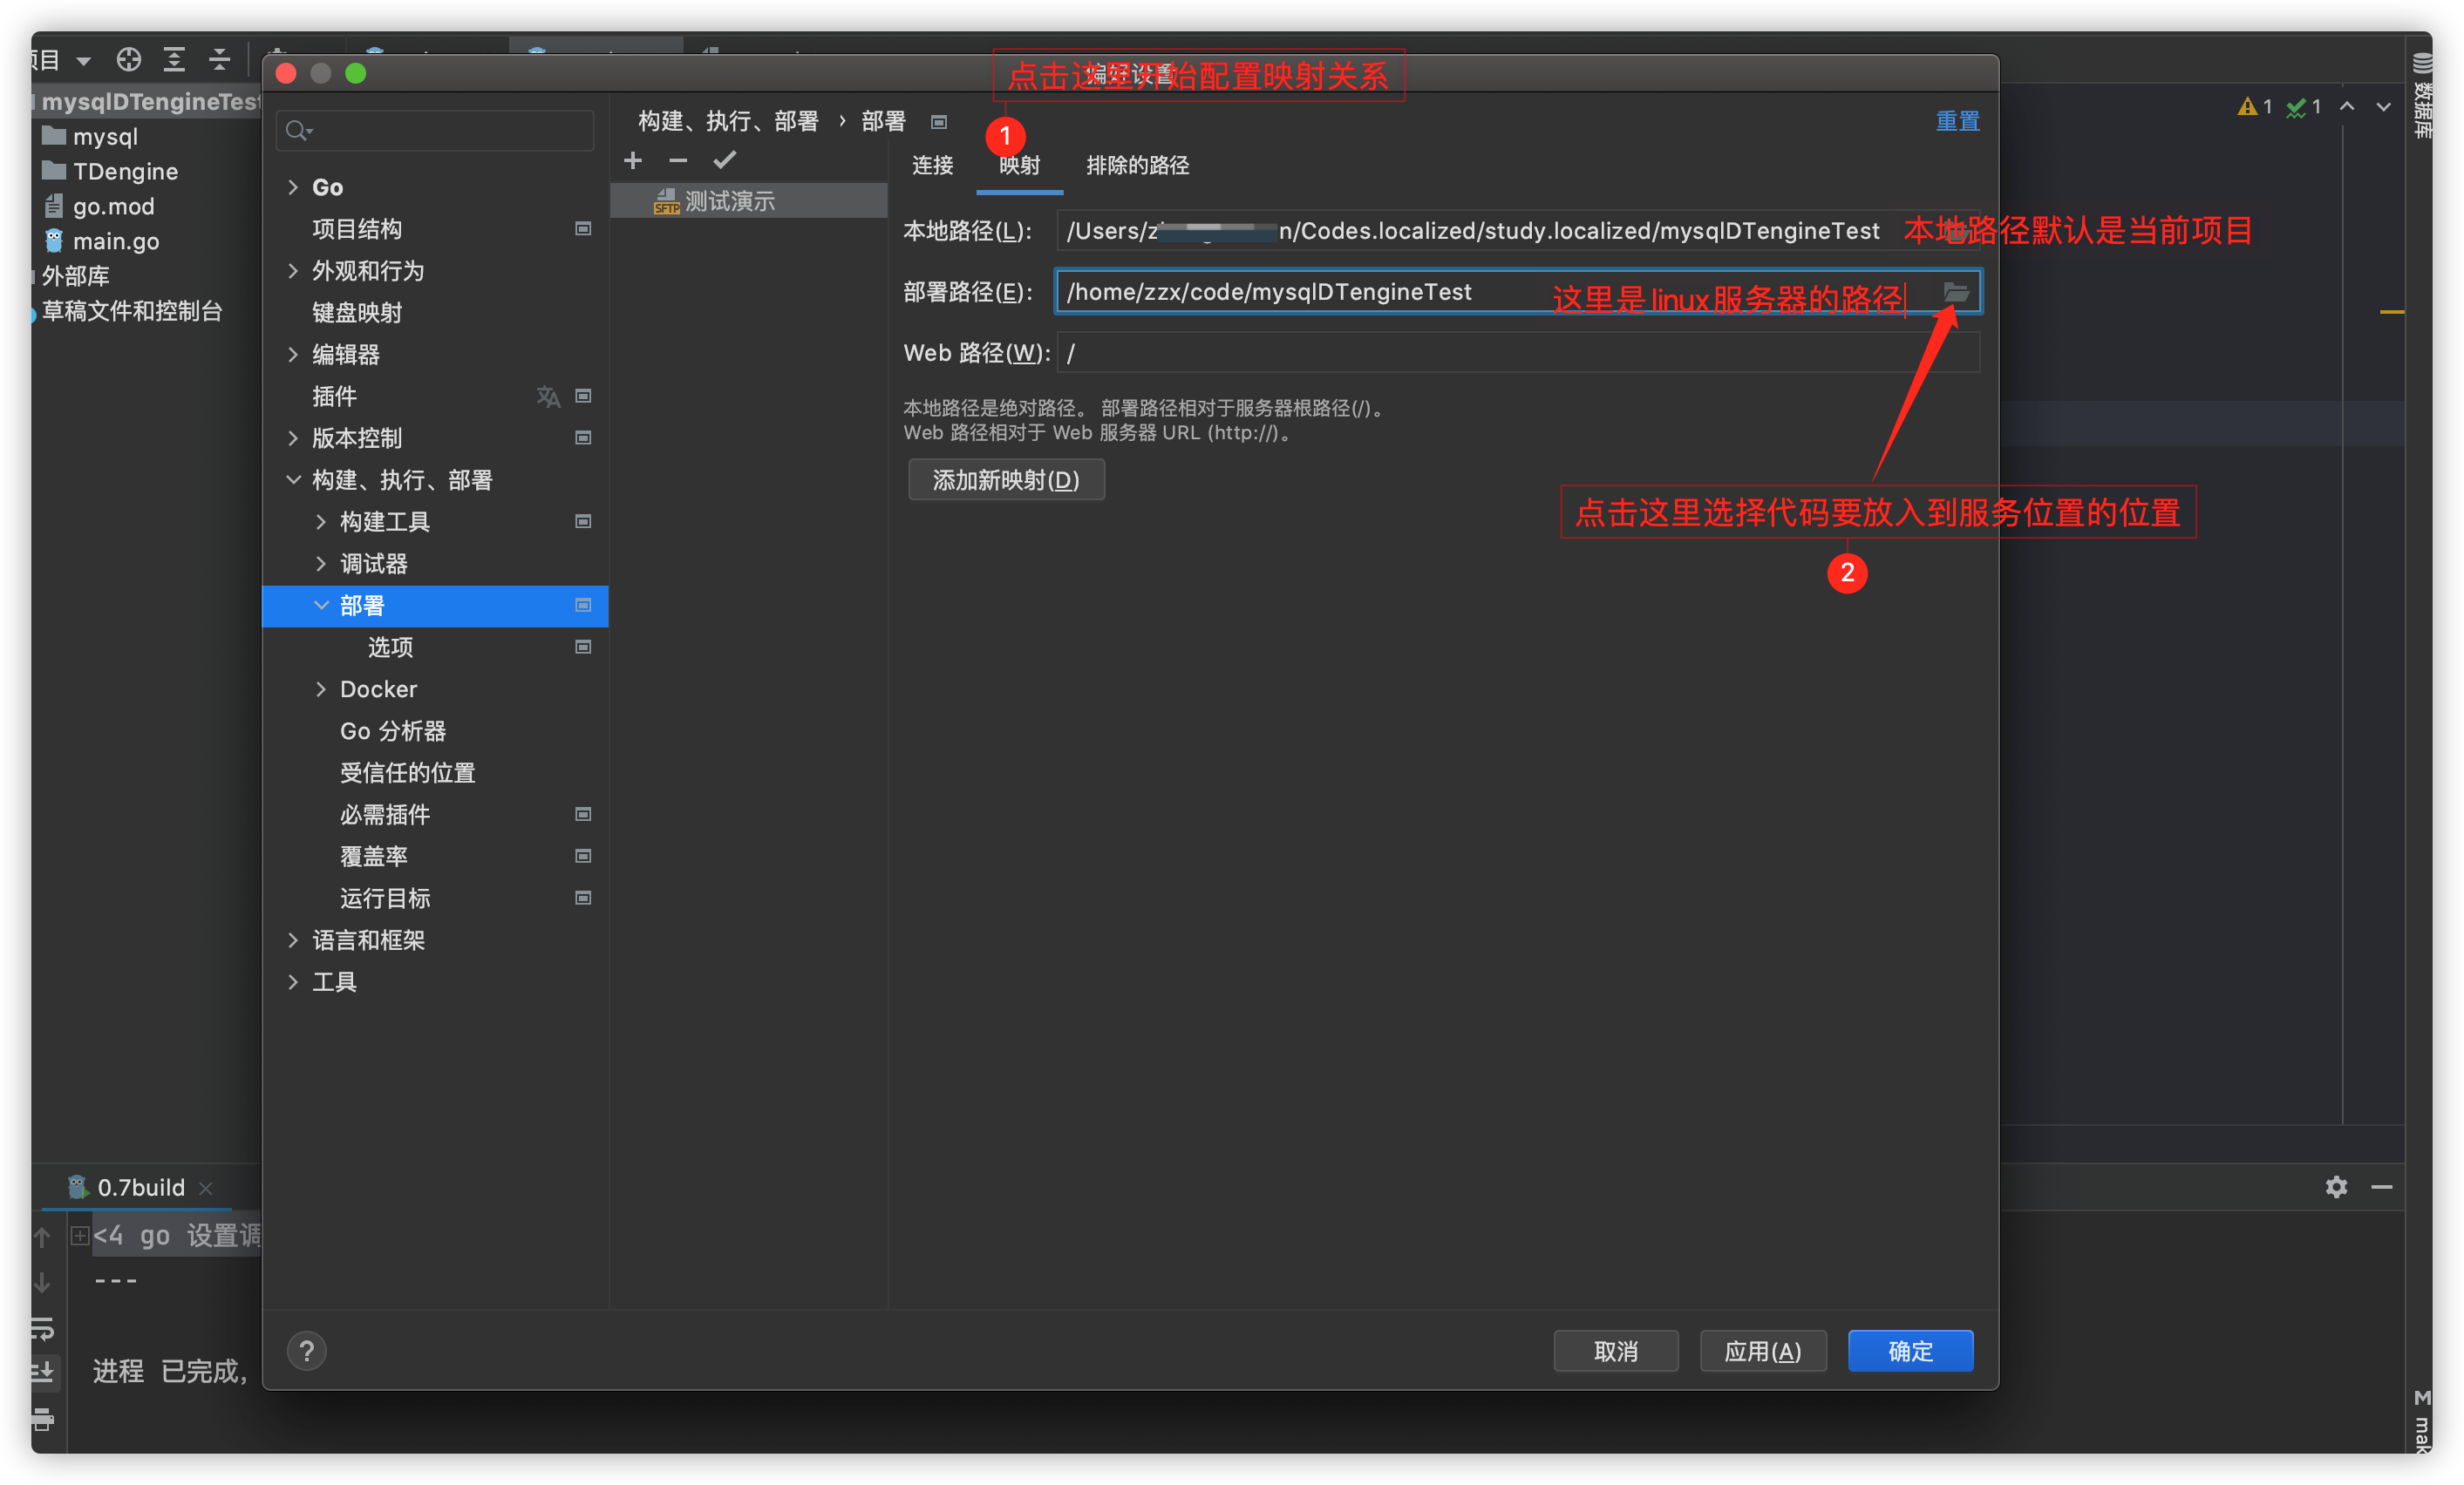
Task: Click the remove server minus icon
Action: point(678,161)
